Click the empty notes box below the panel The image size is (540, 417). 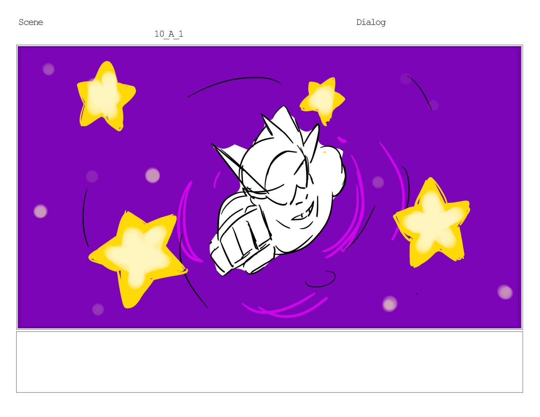click(x=269, y=362)
